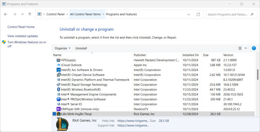Click the Search Programs and Features field

[227, 15]
